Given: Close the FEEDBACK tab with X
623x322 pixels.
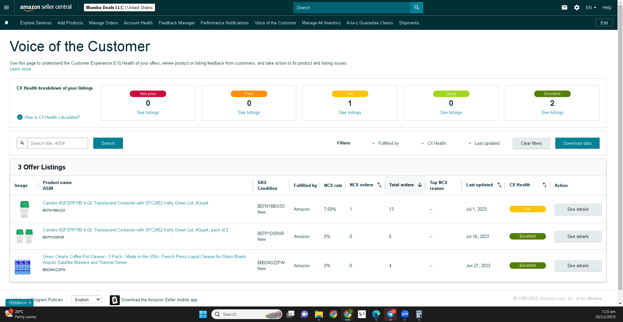Looking at the screenshot, I should tap(30, 303).
